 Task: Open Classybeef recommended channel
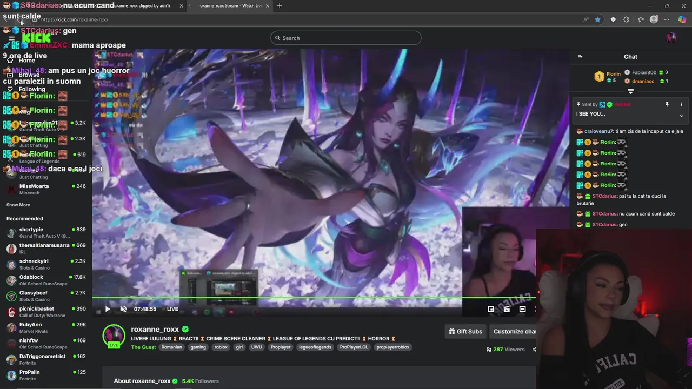(46, 296)
